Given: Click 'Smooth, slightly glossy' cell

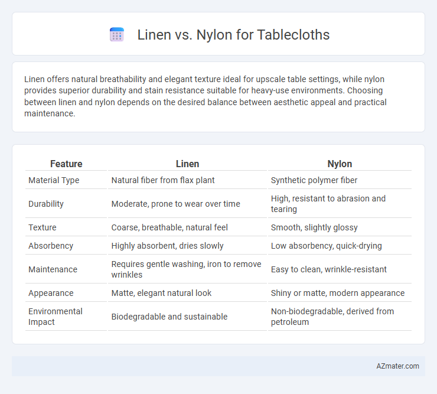Looking at the screenshot, I should [x=314, y=227].
